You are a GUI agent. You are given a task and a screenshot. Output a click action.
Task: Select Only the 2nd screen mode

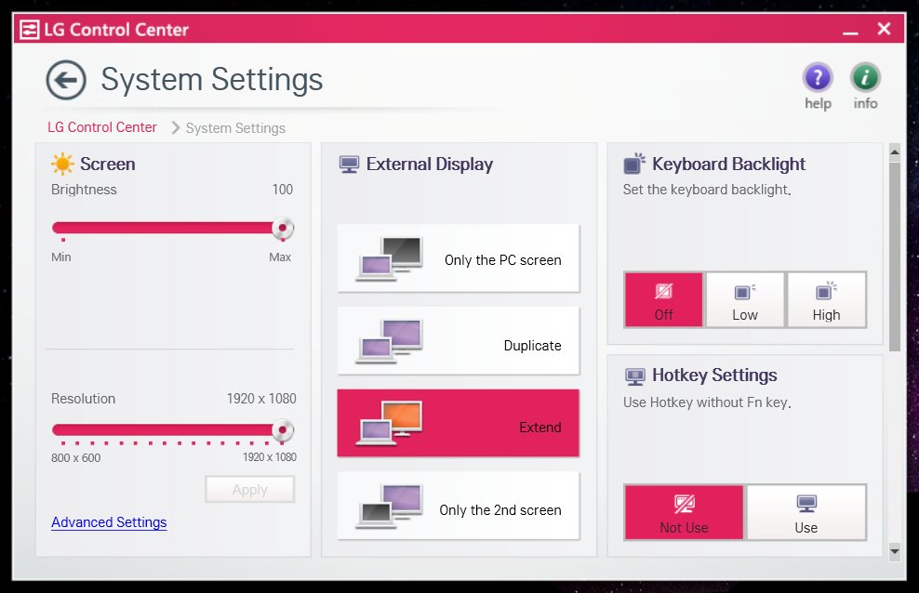459,506
